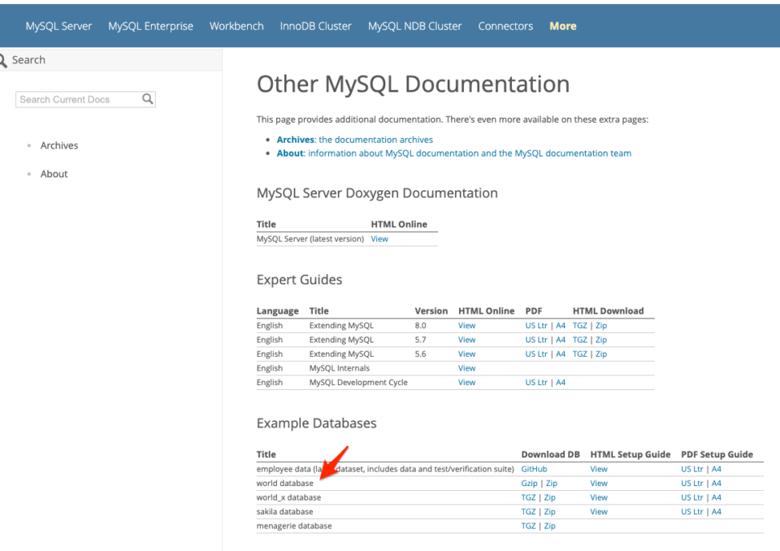
Task: Open world_x database A4 PDF guide
Action: [x=717, y=497]
